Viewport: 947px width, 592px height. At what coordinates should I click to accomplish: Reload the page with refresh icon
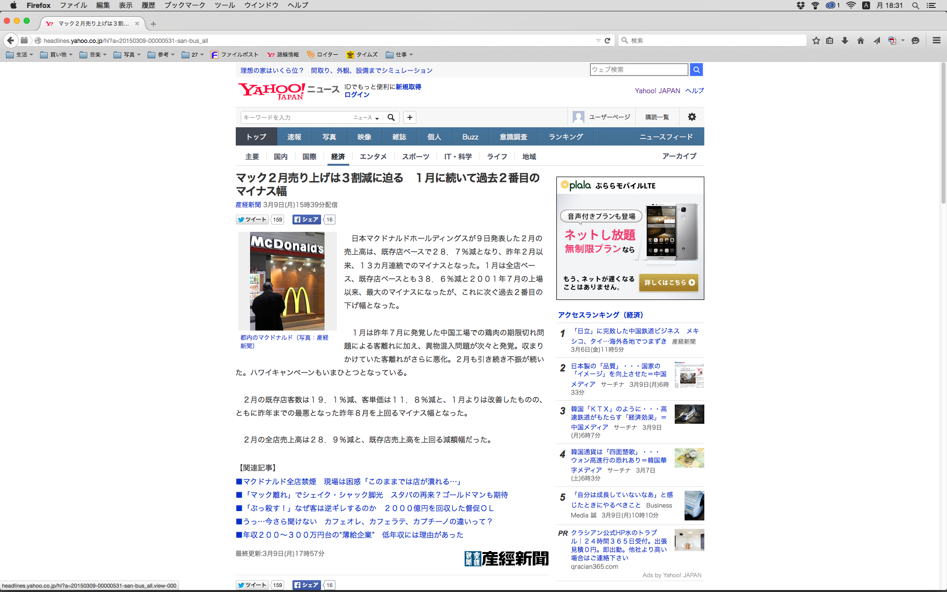(608, 40)
